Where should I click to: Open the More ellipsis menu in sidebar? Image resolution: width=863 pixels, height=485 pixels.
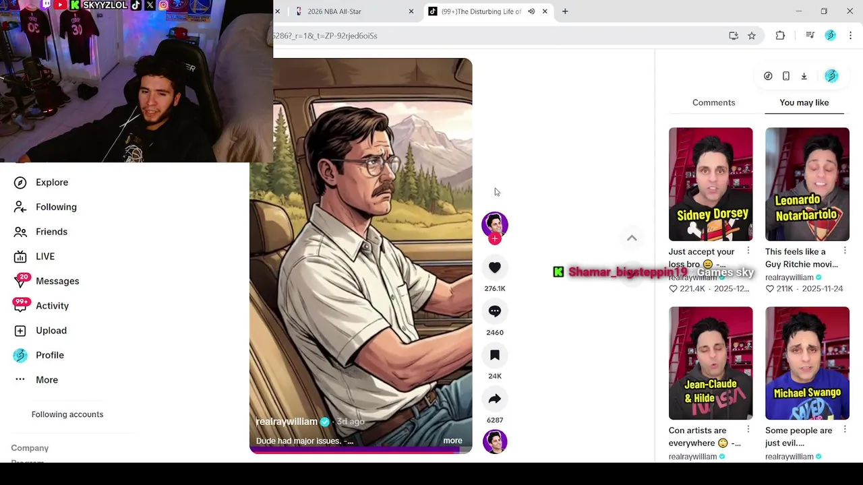tap(20, 380)
